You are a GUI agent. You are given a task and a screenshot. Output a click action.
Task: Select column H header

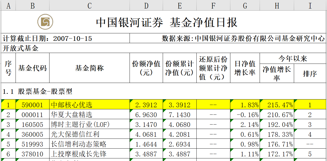[x=277, y=5]
